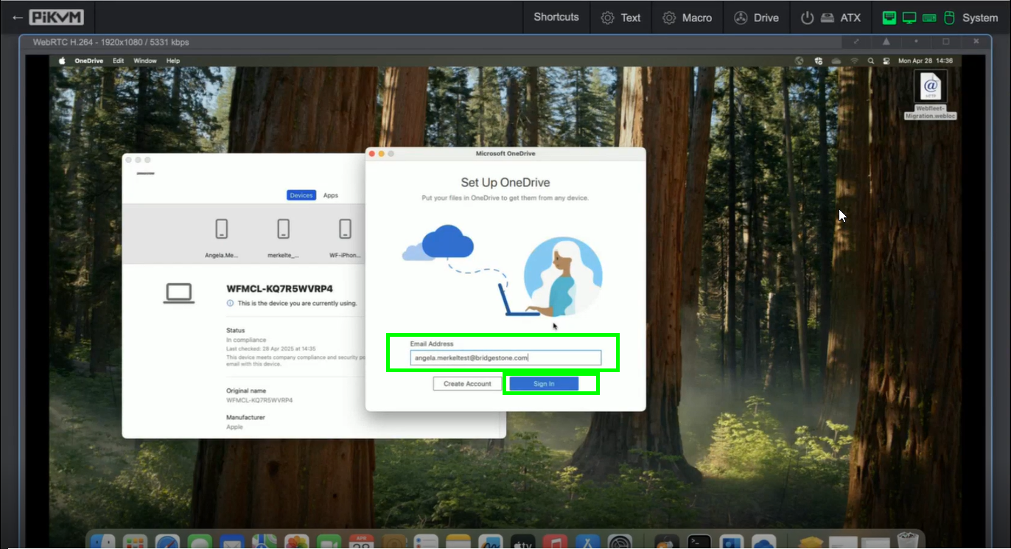Open the ATX power menu

pyautogui.click(x=830, y=18)
